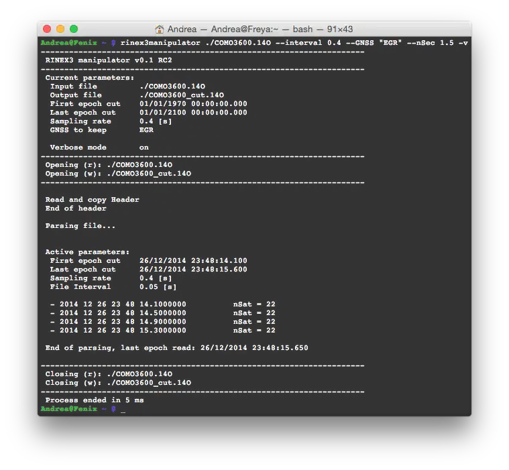This screenshot has width=509, height=470.
Task: Click the 'Closing (r): ./COMO3600.14O' line
Action: [x=109, y=374]
